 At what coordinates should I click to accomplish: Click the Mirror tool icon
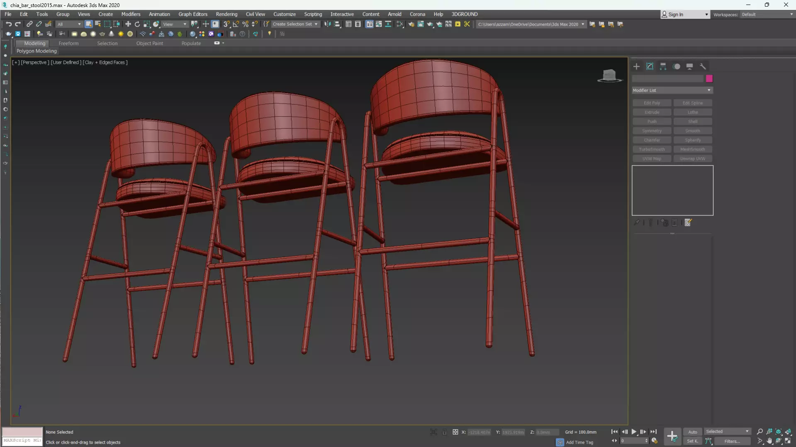click(x=328, y=24)
